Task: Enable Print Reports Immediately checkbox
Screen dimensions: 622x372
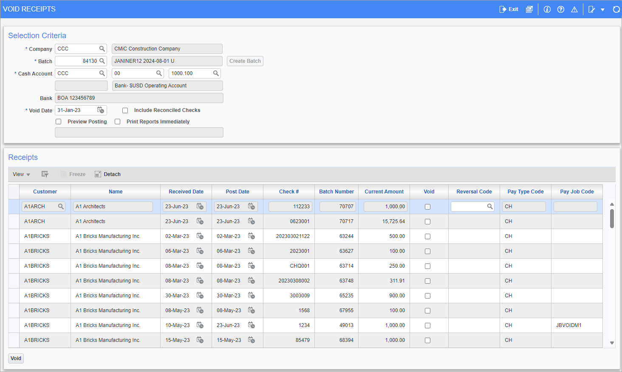Action: pos(117,122)
